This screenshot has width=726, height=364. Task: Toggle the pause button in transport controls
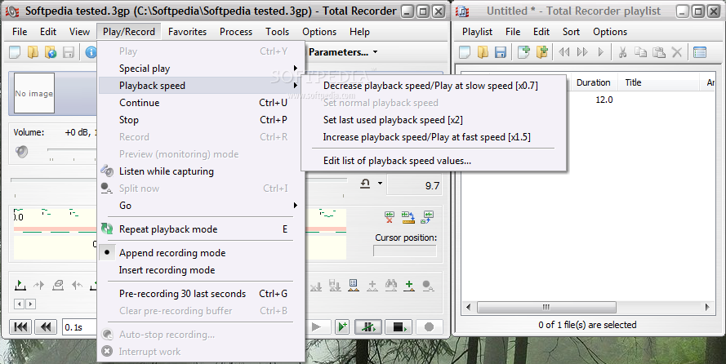coord(368,327)
